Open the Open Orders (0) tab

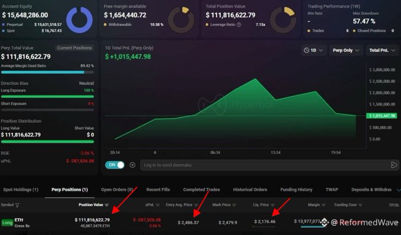click(x=117, y=190)
